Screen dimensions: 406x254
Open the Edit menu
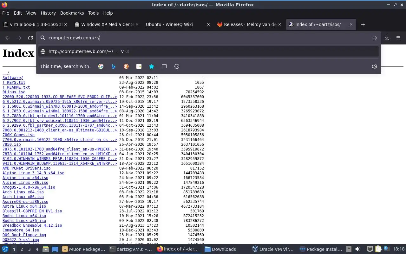[18, 13]
